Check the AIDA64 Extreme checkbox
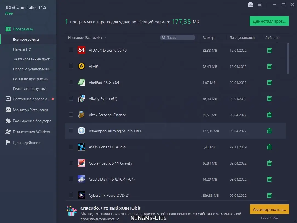The height and width of the screenshot is (223, 297). pyautogui.click(x=71, y=50)
